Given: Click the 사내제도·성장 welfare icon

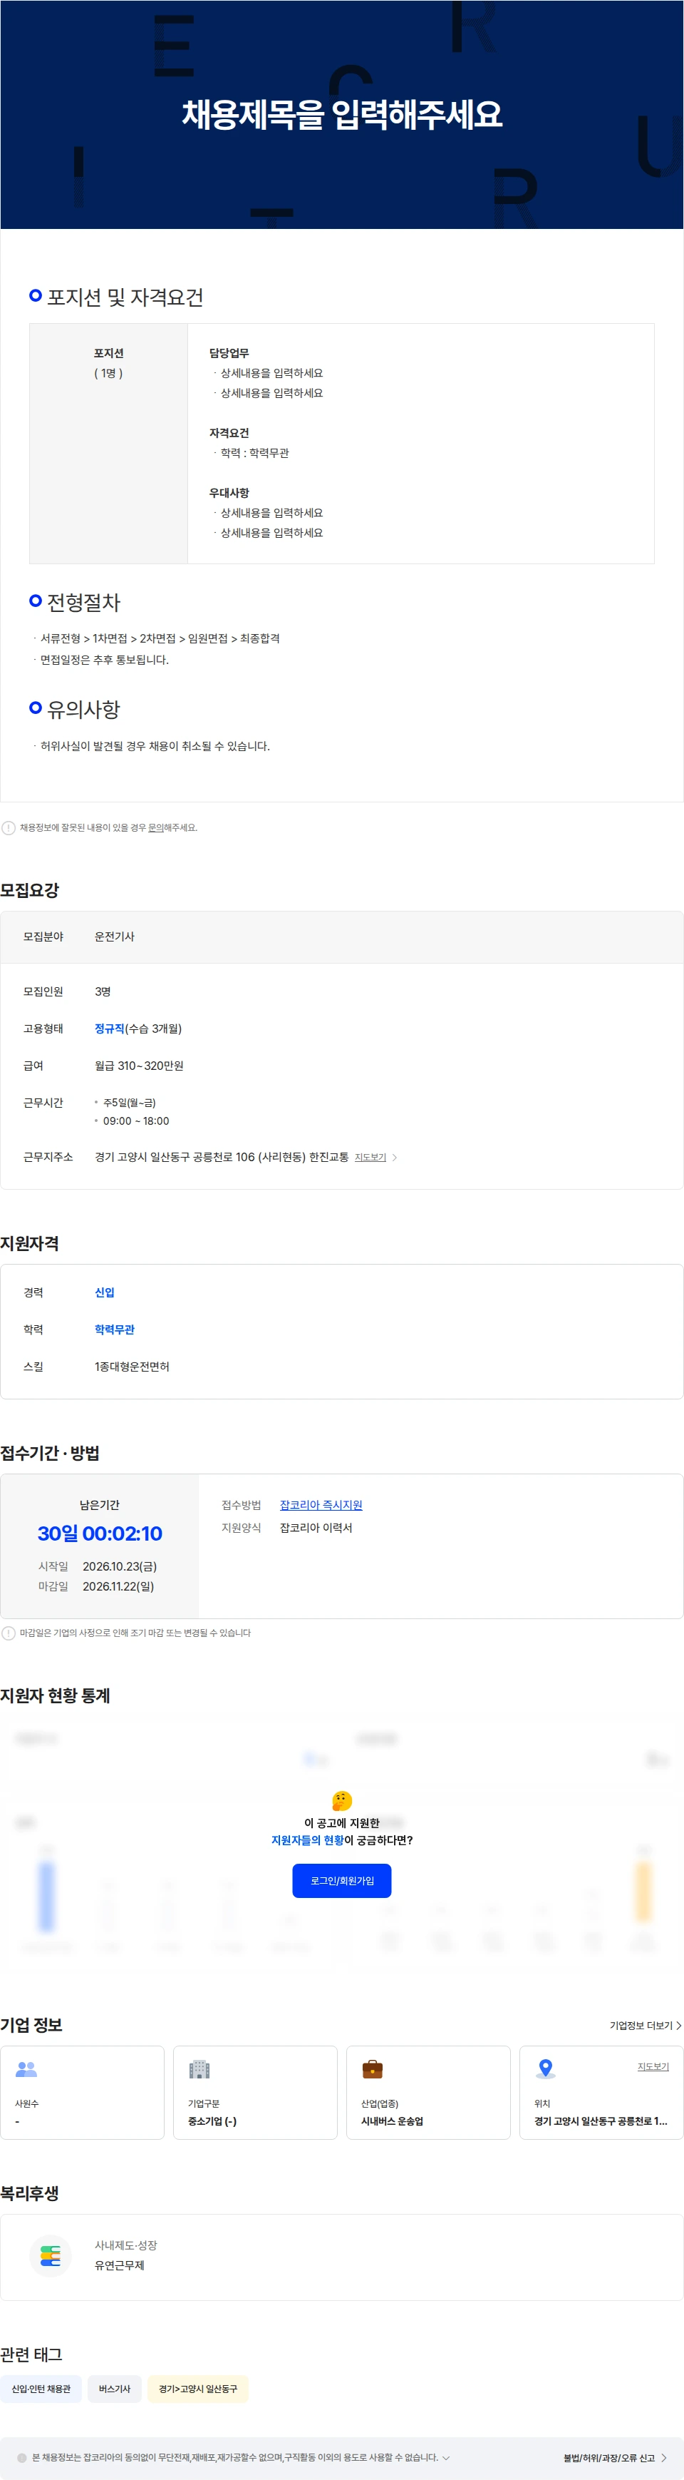Looking at the screenshot, I should pos(51,2255).
